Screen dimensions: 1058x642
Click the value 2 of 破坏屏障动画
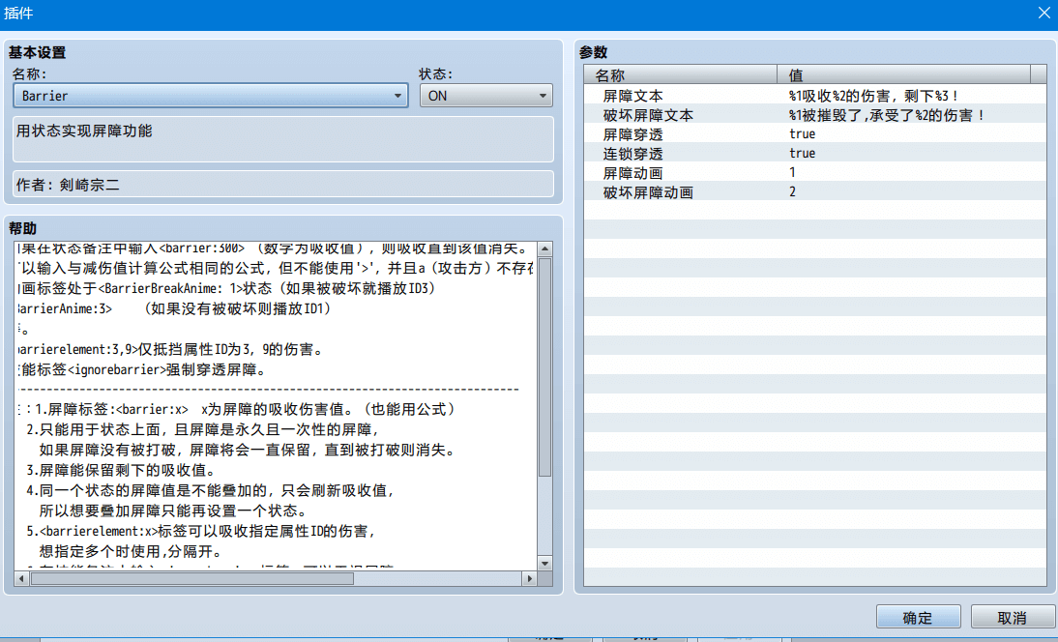[x=792, y=192]
